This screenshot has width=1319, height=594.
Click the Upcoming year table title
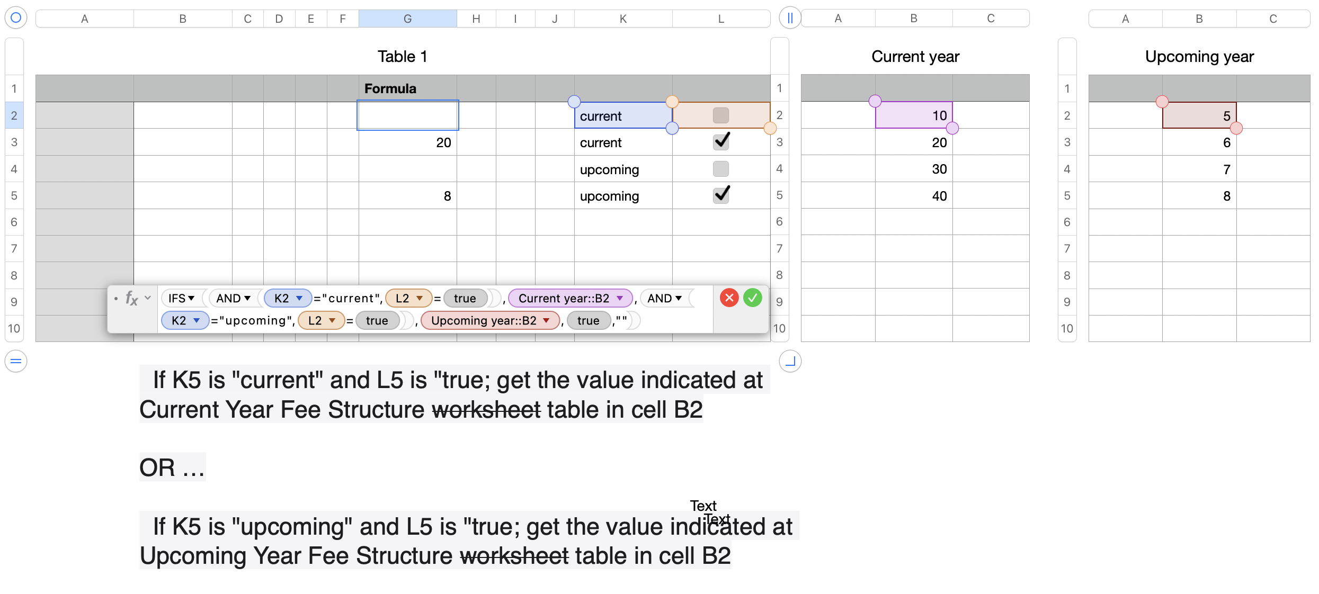coord(1199,57)
